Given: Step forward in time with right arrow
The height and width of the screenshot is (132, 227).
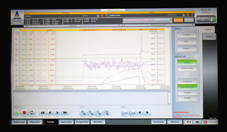Looking at the screenshot, I should pyautogui.click(x=57, y=114).
